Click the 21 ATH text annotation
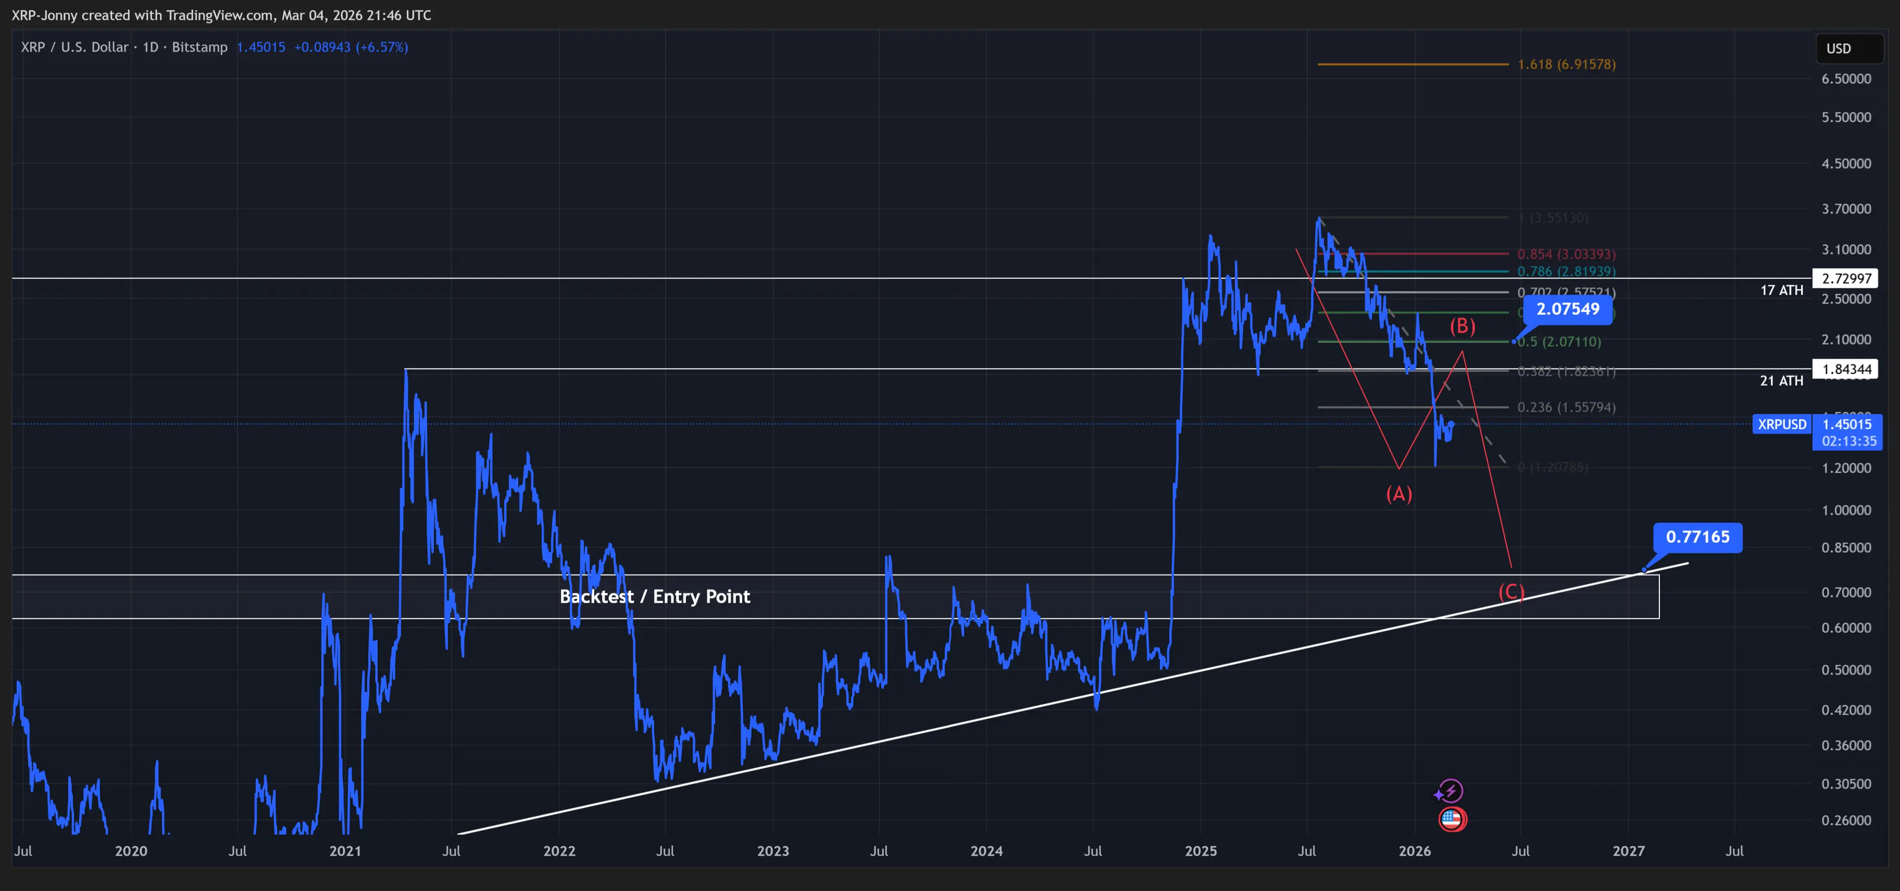 coord(1781,381)
